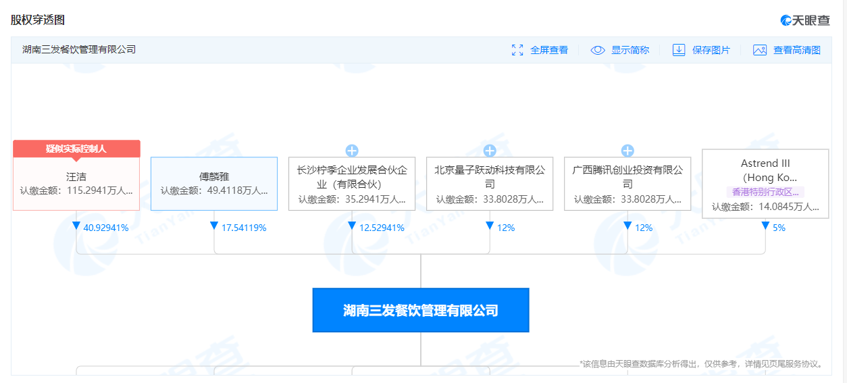The height and width of the screenshot is (383, 847).
Task: Click the 保存图片 text button
Action: (x=711, y=50)
